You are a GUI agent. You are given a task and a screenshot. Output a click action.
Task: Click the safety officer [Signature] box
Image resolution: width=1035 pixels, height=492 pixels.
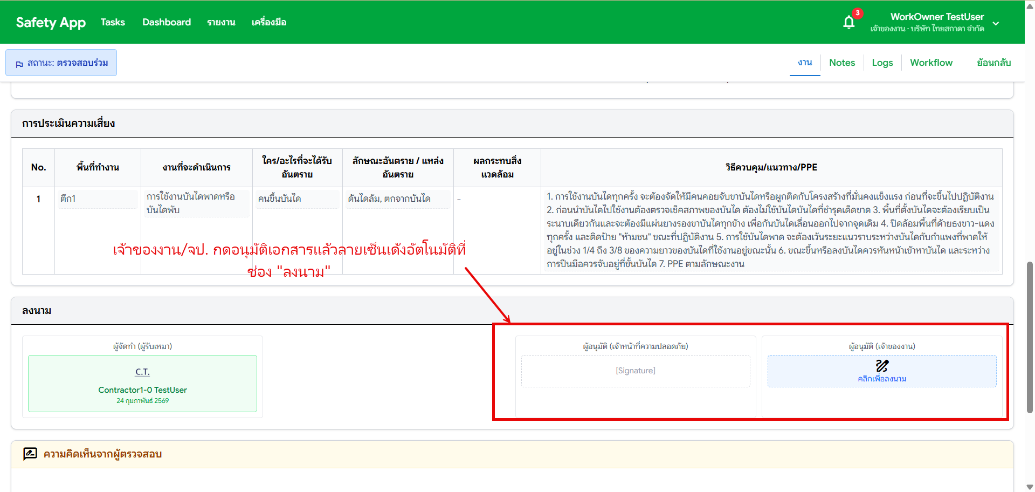pyautogui.click(x=635, y=371)
